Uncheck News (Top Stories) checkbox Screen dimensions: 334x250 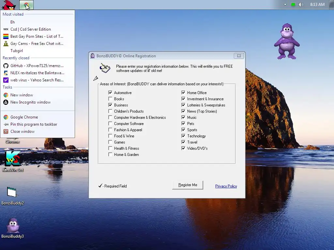(x=183, y=111)
